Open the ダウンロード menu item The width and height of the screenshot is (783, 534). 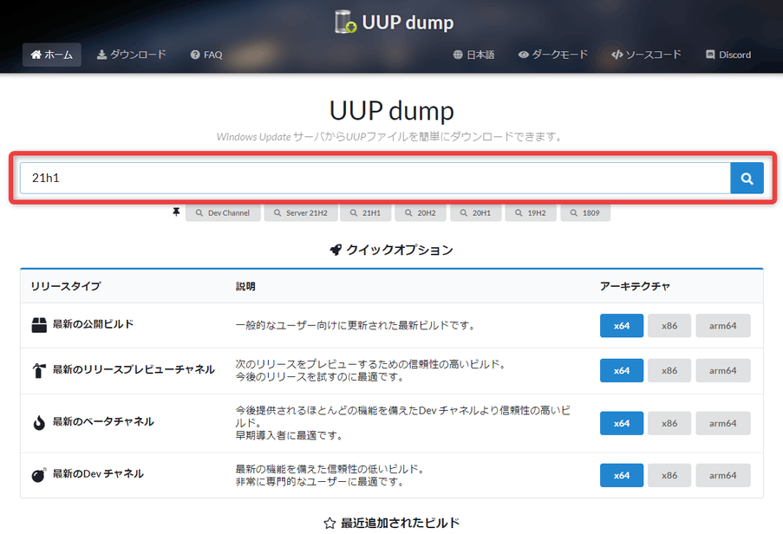[x=131, y=55]
